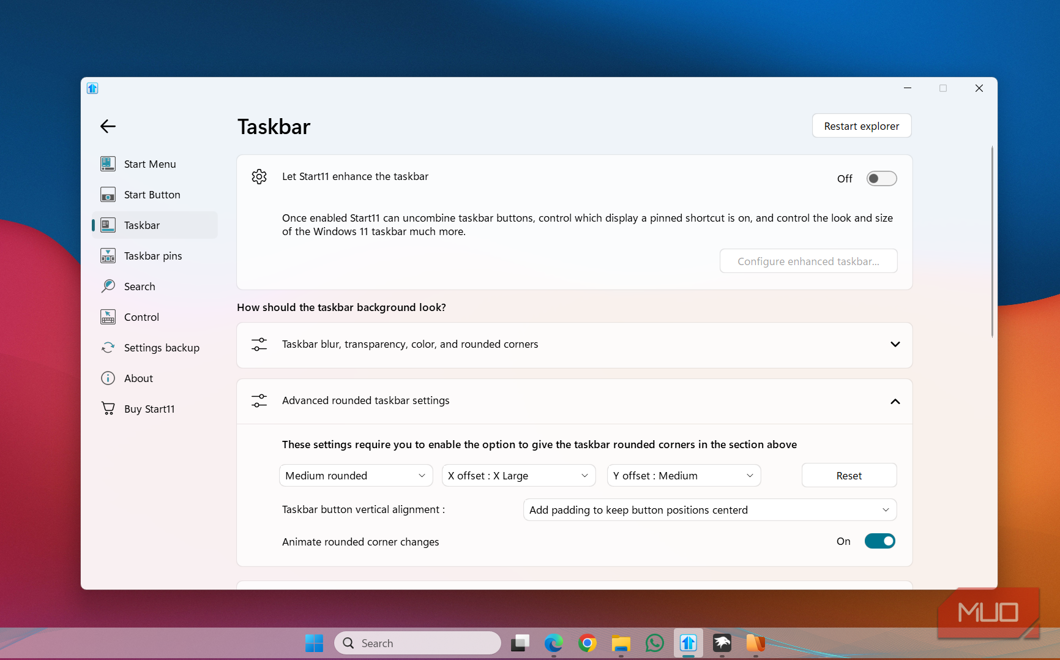1060x660 pixels.
Task: Open Task View from the taskbar
Action: (x=520, y=643)
